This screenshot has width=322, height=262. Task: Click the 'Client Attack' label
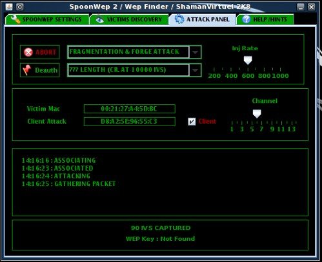[46, 122]
